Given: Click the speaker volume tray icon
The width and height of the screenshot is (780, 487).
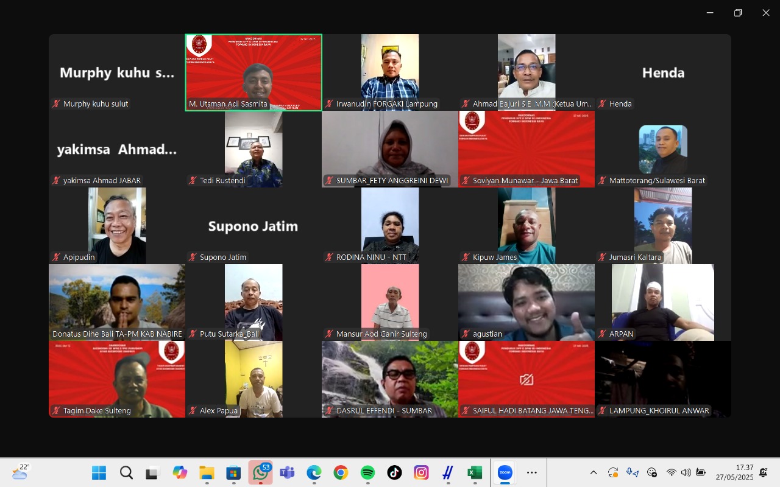Looking at the screenshot, I should coord(686,472).
